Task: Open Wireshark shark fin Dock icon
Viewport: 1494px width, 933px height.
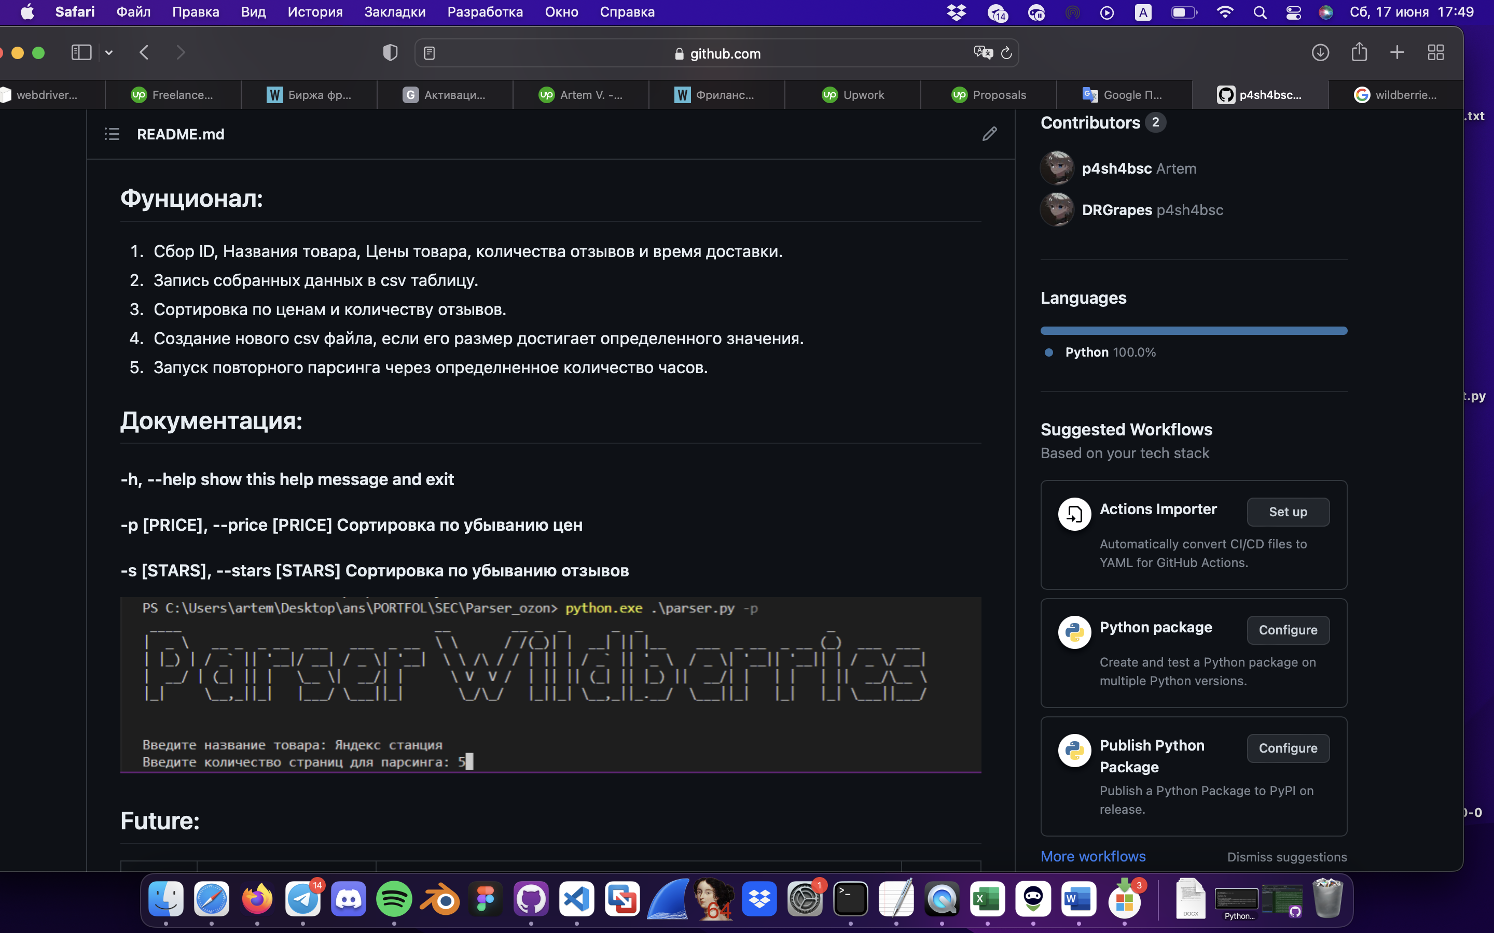Action: click(668, 898)
